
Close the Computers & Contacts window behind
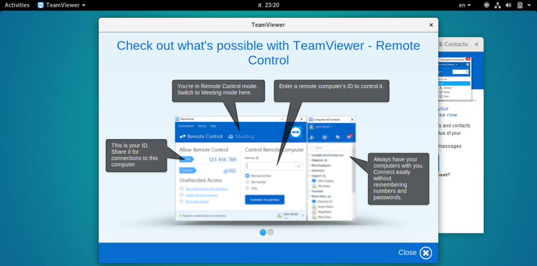click(x=476, y=44)
